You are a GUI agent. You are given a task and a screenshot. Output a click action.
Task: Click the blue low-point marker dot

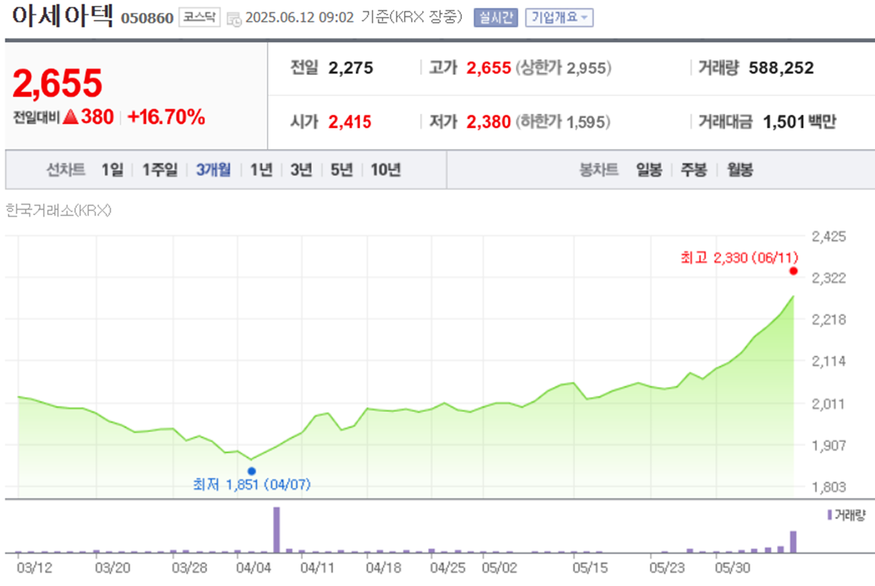(252, 471)
